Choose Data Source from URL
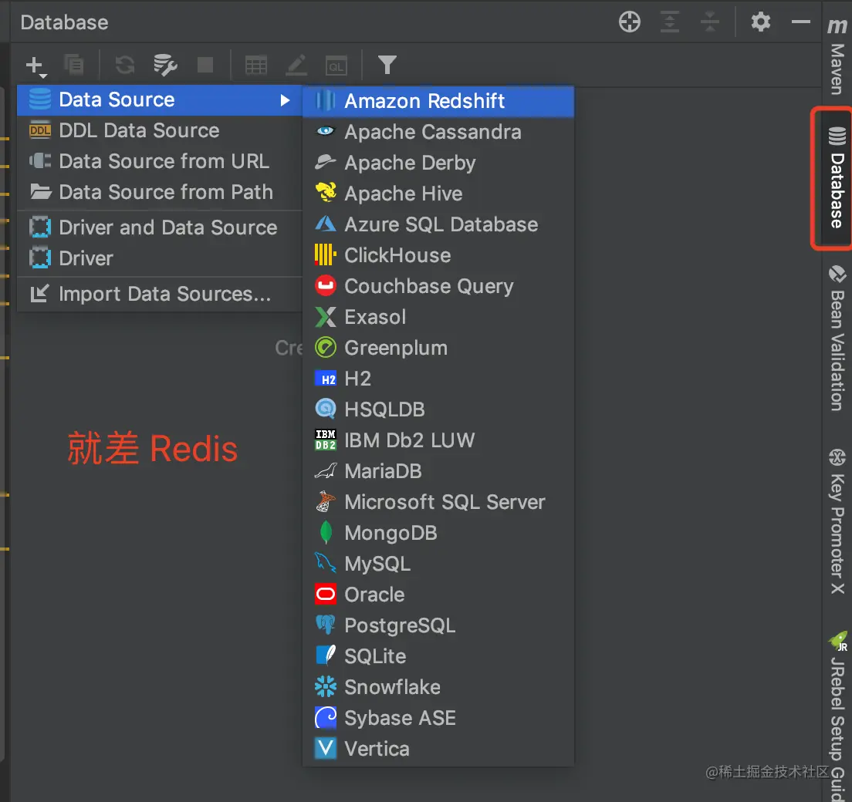This screenshot has width=852, height=802. (x=159, y=161)
